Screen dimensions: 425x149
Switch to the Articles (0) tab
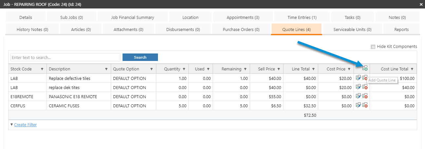tap(81, 29)
